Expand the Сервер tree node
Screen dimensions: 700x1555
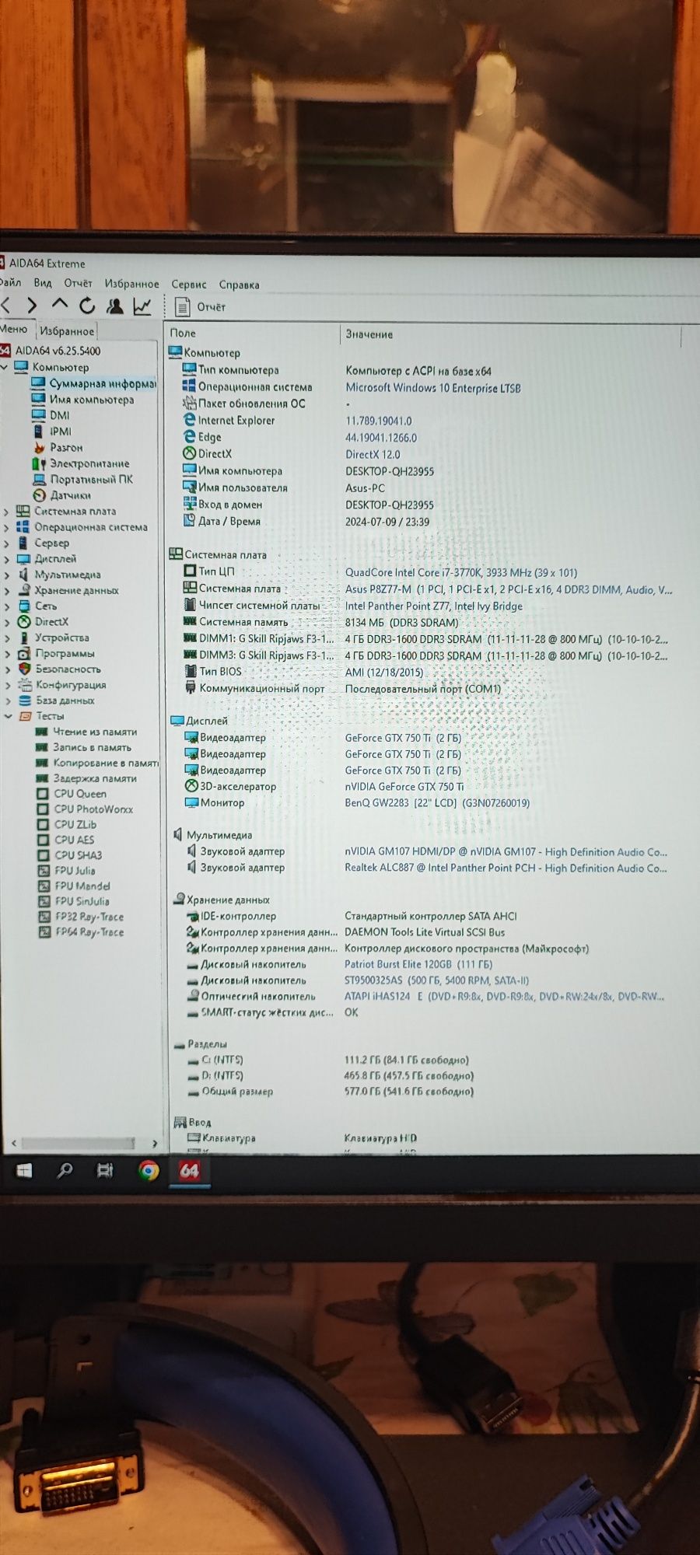tap(6, 543)
